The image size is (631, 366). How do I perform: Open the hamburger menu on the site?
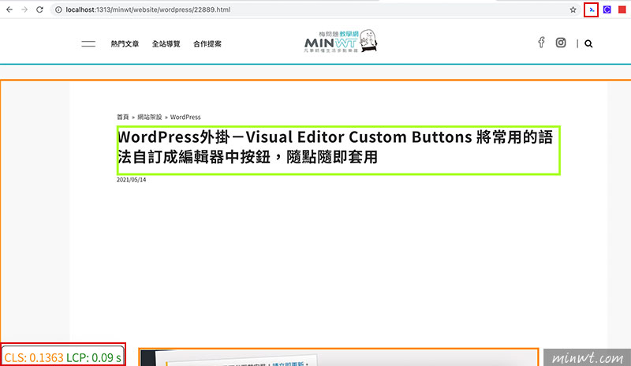point(88,44)
